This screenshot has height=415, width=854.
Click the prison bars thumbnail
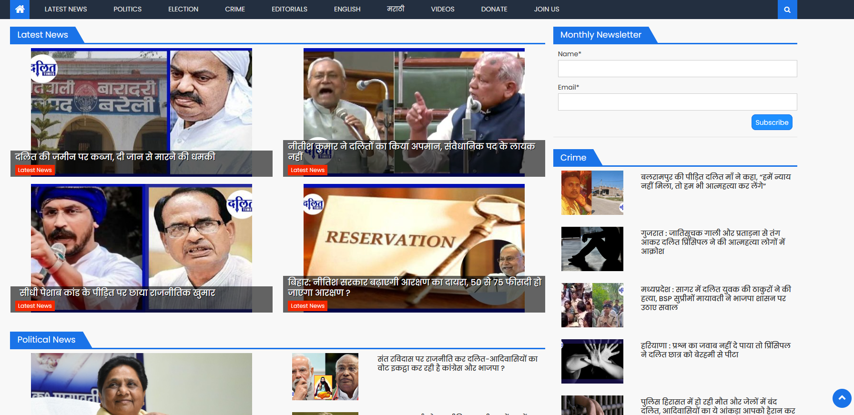tap(592, 405)
